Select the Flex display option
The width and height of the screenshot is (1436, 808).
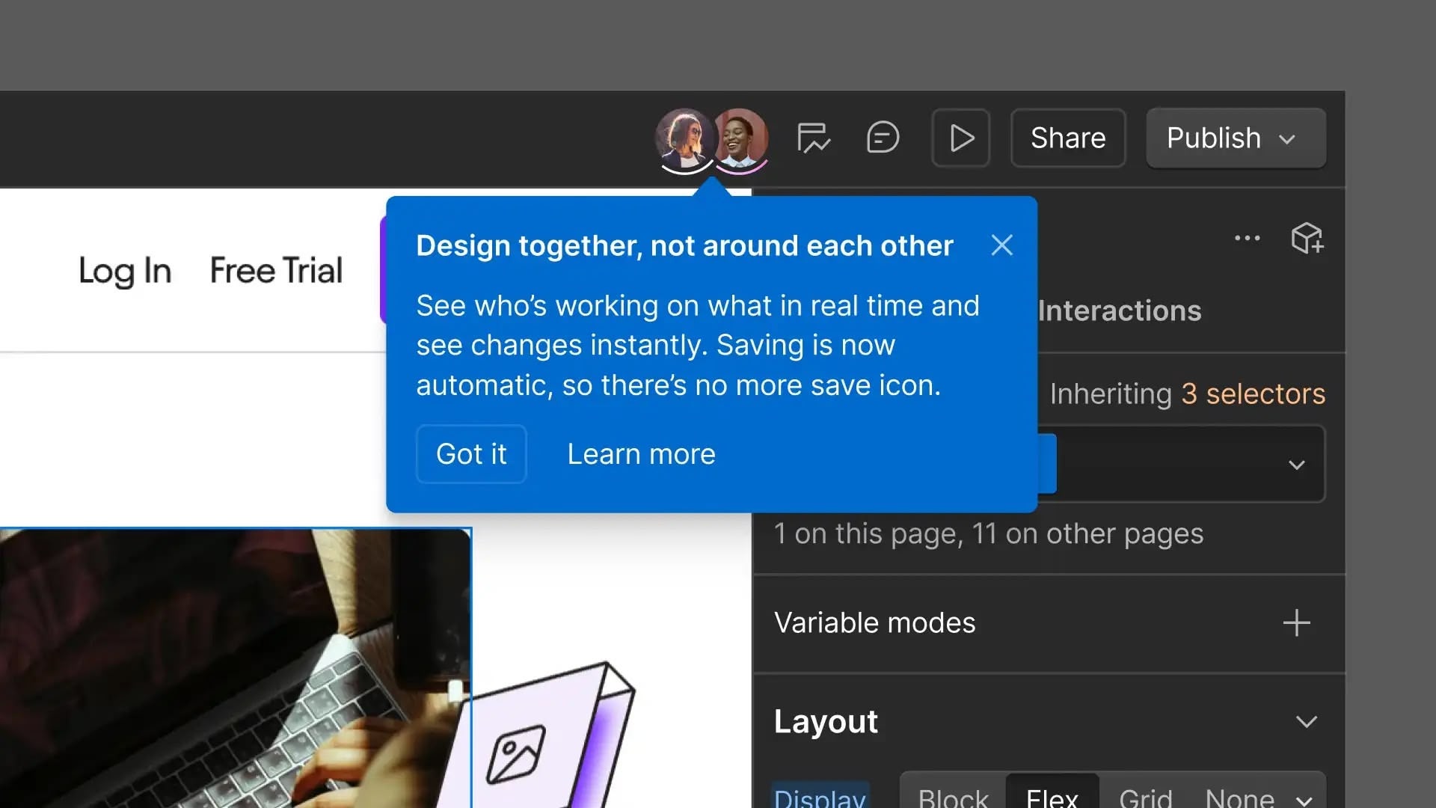[1052, 796]
